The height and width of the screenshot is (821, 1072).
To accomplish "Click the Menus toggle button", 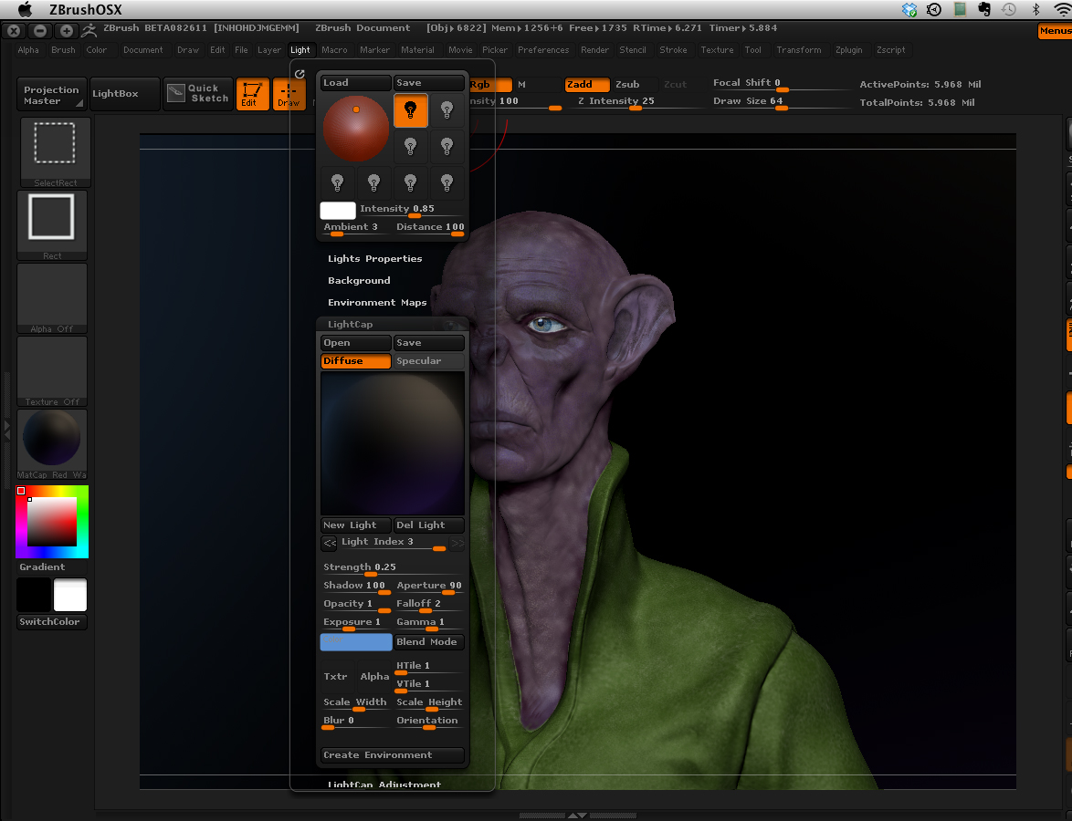I will coord(1055,31).
